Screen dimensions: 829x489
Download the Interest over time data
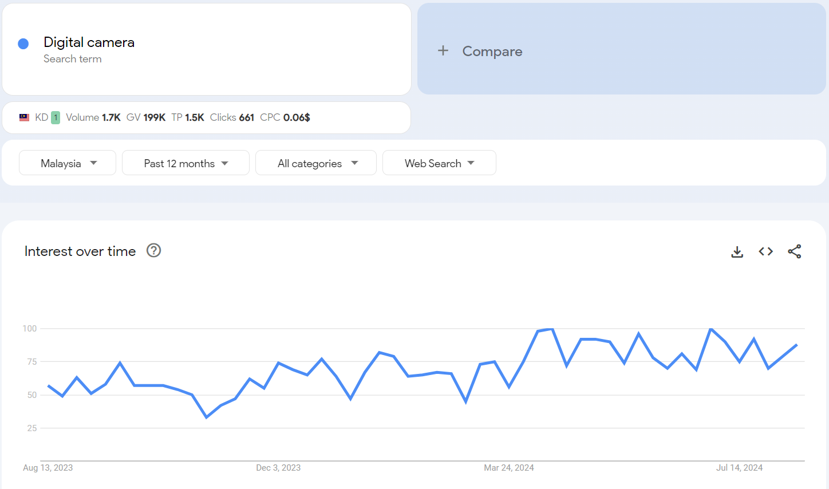point(737,251)
